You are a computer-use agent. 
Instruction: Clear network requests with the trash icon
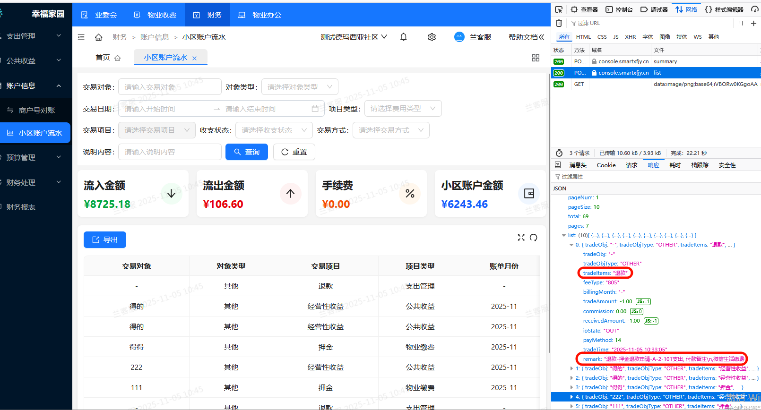pyautogui.click(x=559, y=23)
